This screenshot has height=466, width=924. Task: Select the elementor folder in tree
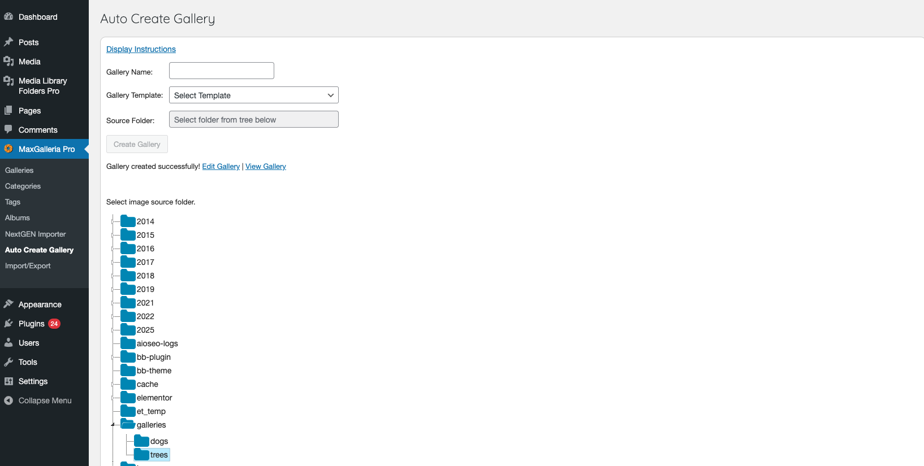click(x=154, y=398)
